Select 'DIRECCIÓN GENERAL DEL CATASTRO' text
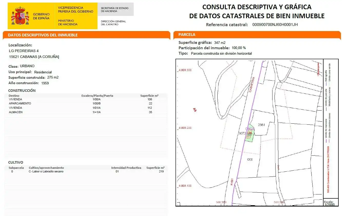This screenshot has height=216, width=342. pos(113,23)
